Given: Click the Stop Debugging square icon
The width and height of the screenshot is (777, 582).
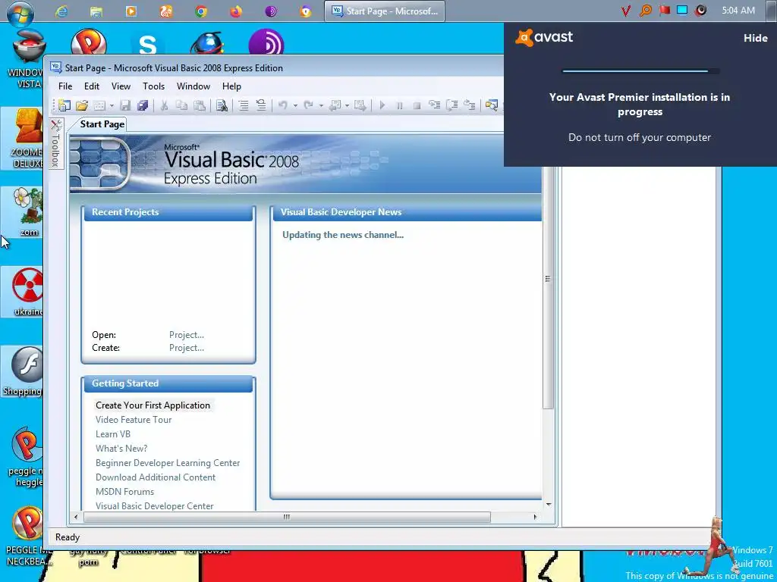Looking at the screenshot, I should point(417,105).
